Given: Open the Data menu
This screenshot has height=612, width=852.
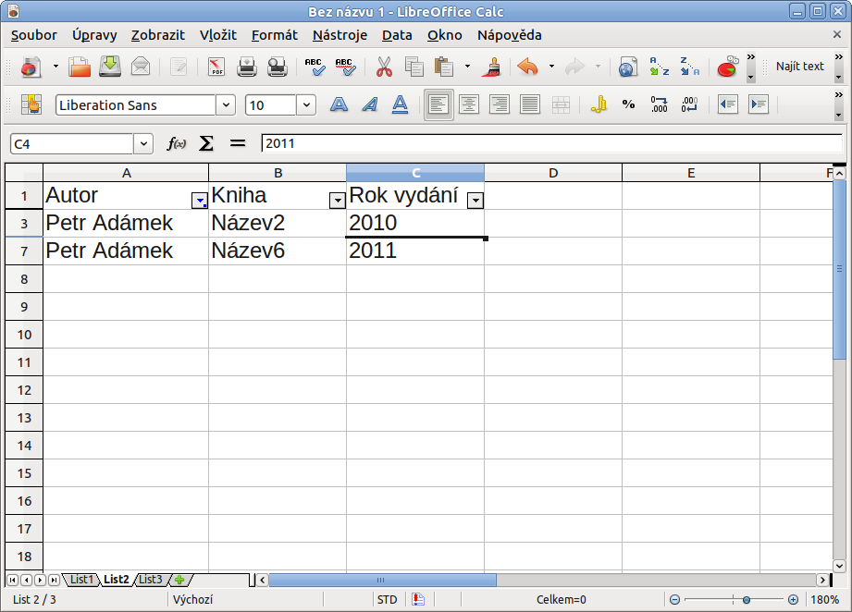Looking at the screenshot, I should 397,35.
